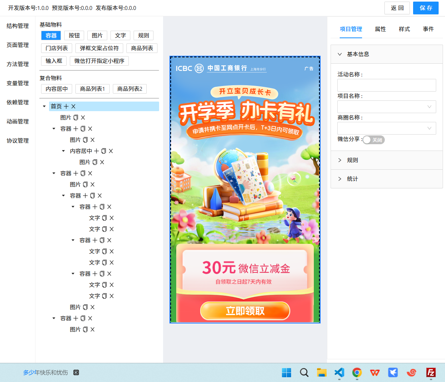Viewport: 445px width, 382px height.
Task: Switch to the 样式 tab
Action: tap(404, 29)
